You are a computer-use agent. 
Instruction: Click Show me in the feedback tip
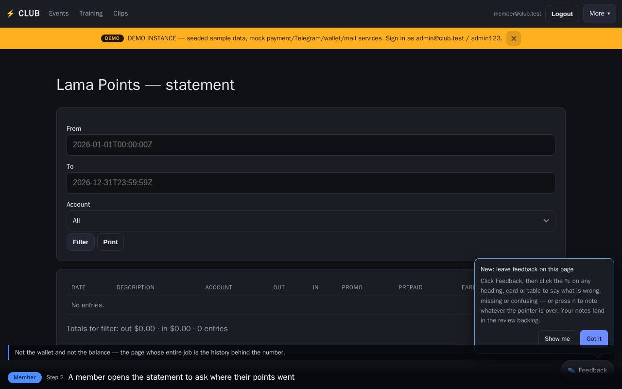coord(557,339)
